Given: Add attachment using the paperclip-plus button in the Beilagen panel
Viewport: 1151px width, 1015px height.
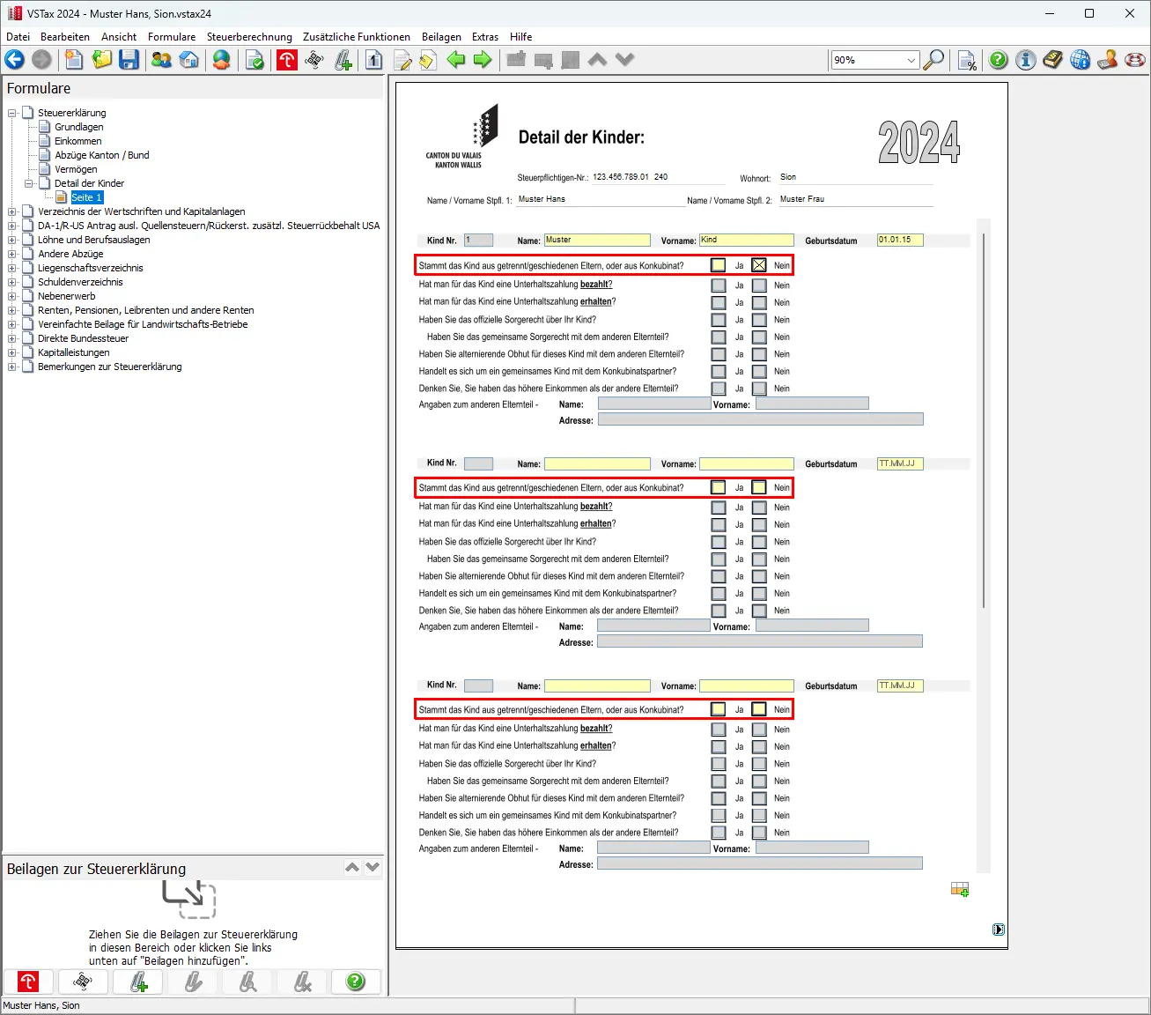Looking at the screenshot, I should tap(138, 982).
